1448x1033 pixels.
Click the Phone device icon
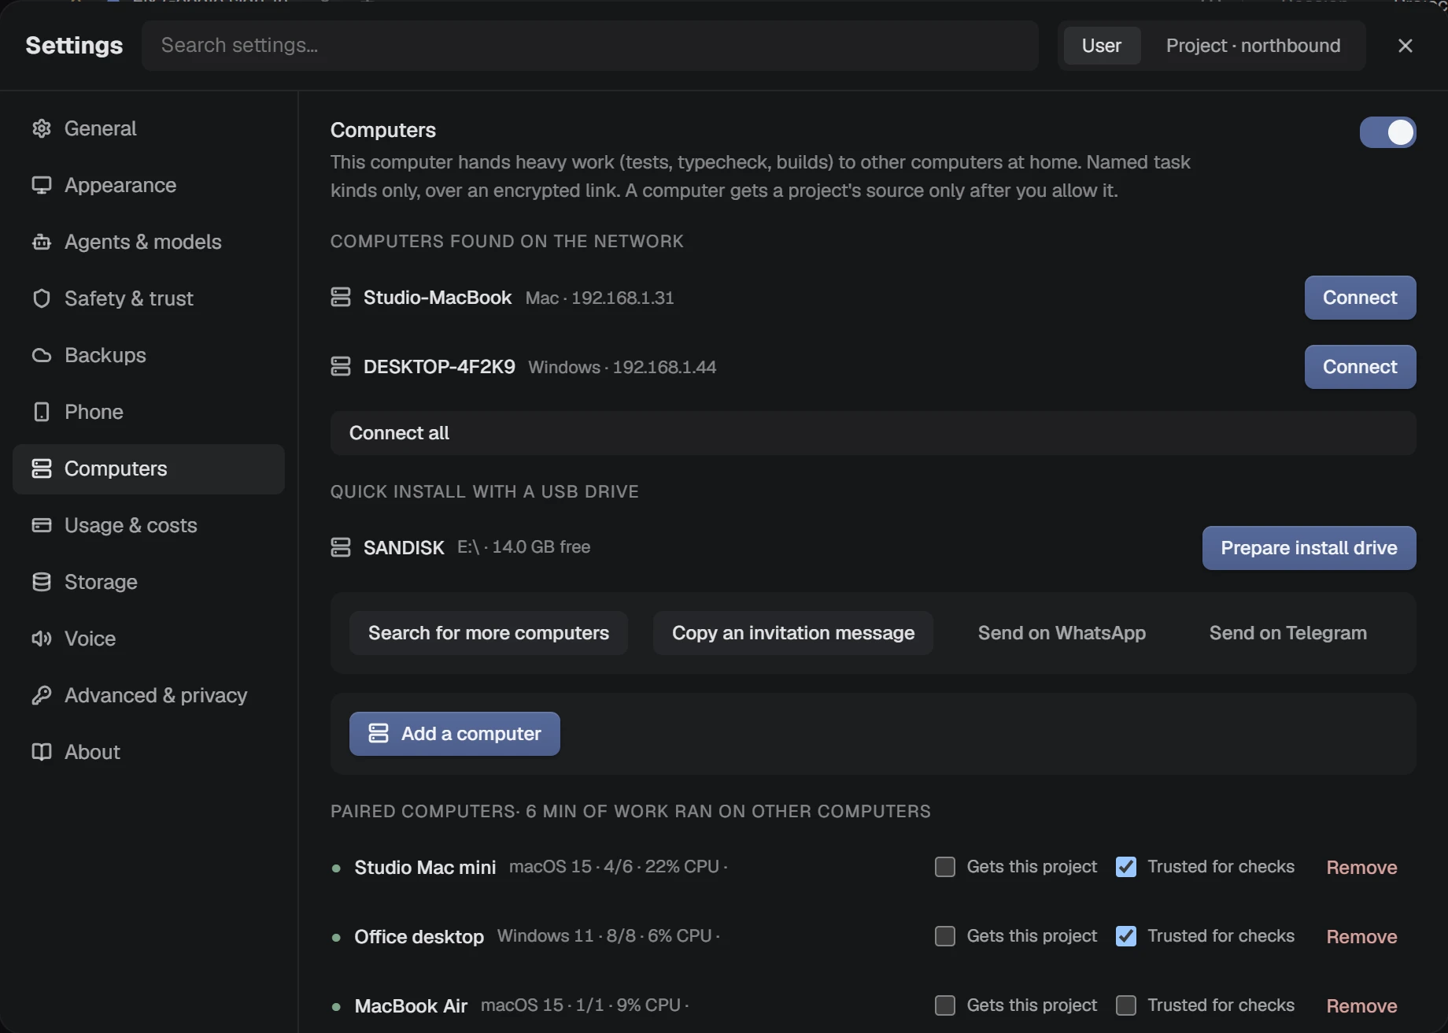pos(42,412)
